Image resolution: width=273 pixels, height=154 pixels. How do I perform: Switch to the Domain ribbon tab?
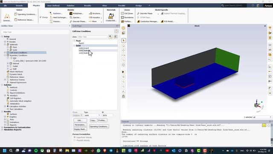(19, 6)
